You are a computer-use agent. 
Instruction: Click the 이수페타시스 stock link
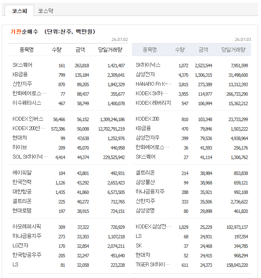[x=27, y=103]
